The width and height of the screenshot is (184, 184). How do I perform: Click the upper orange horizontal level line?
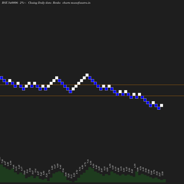point(92,85)
